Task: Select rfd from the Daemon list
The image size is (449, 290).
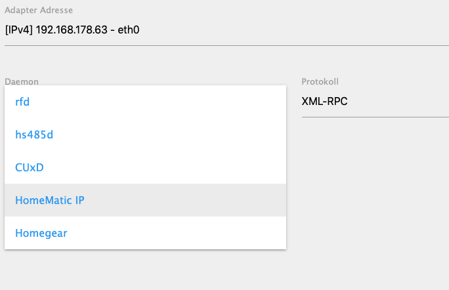Action: pos(145,102)
